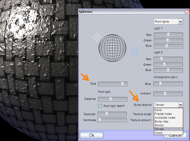Click the Light 2 Blue slider
This screenshot has width=190, height=141.
point(168,70)
